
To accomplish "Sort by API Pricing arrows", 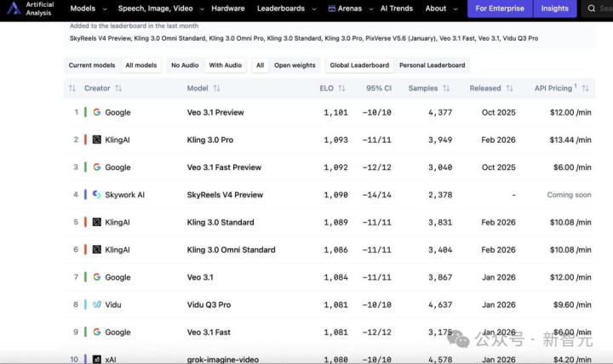I will [x=585, y=88].
